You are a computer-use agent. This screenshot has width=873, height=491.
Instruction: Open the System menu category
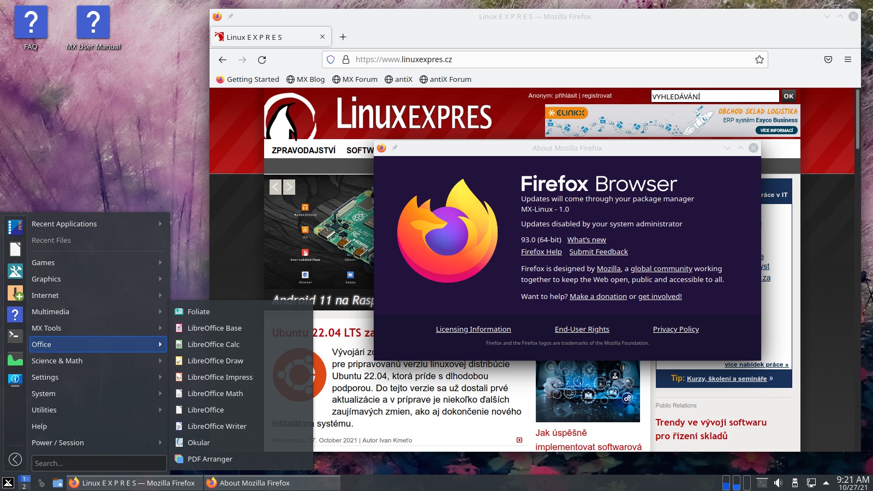tap(98, 393)
